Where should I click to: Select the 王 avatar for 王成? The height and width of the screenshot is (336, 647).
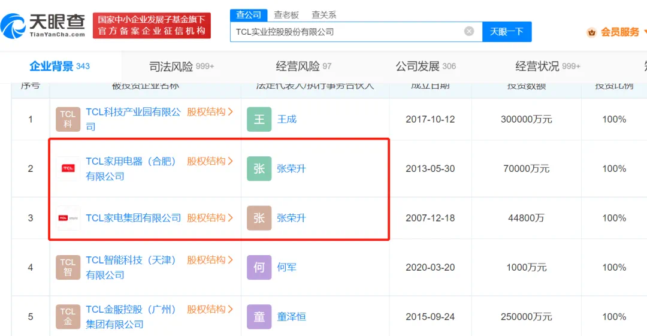(x=259, y=119)
